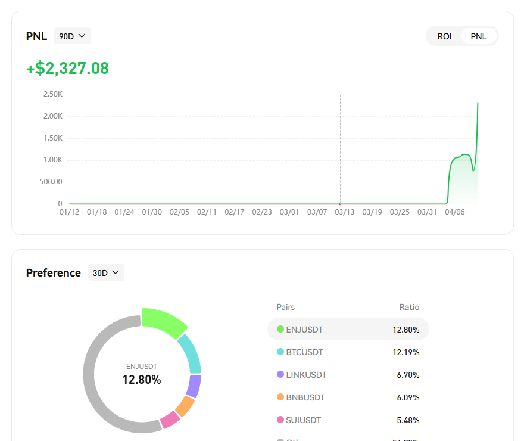521x441 pixels.
Task: Click the donut center 12.80% label
Action: click(x=142, y=380)
